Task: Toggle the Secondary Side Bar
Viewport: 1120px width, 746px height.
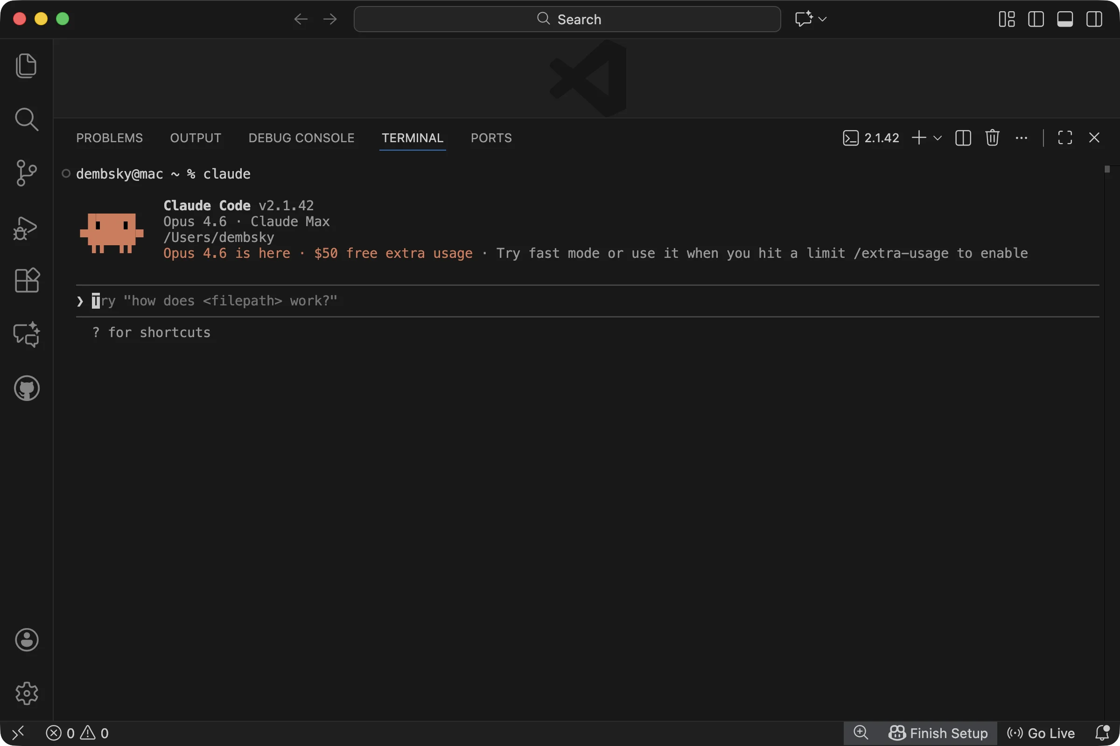Action: click(1094, 19)
